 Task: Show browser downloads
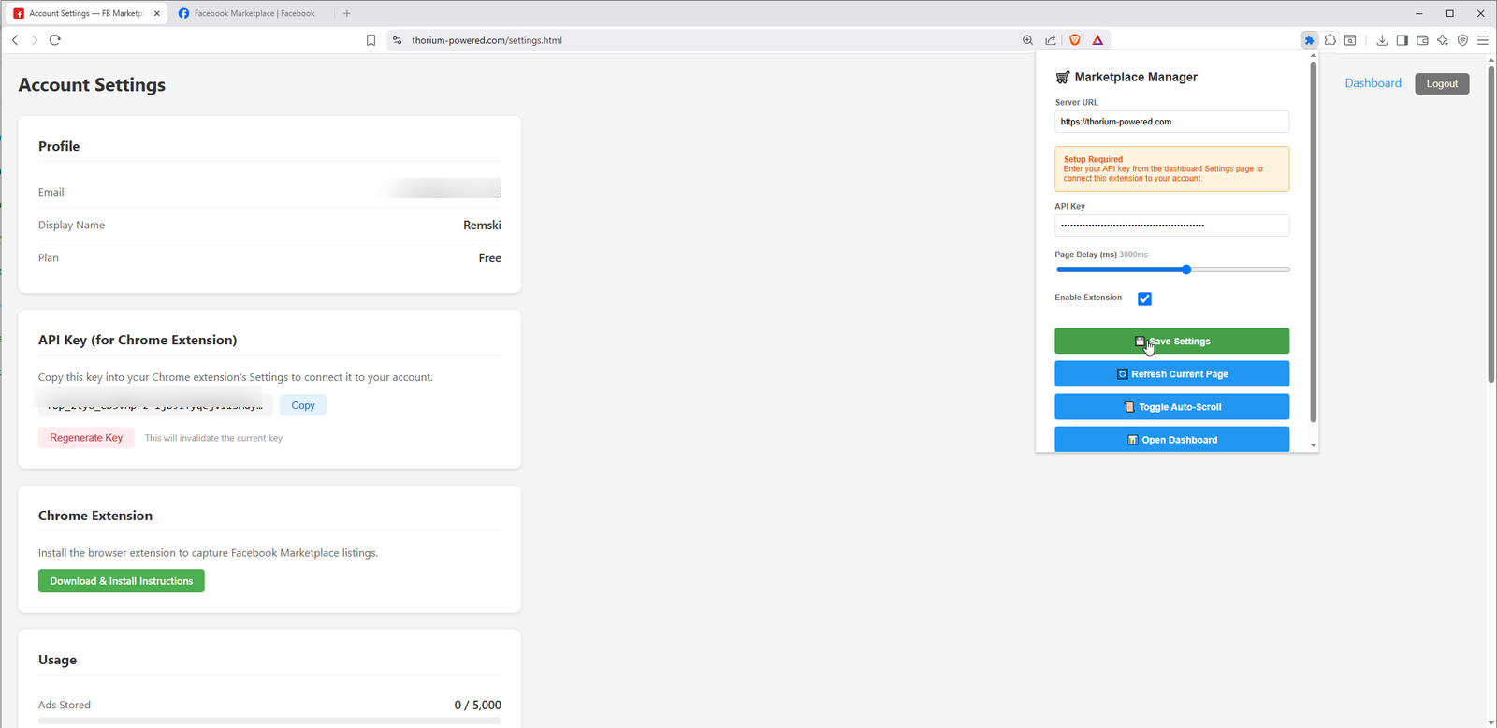coord(1382,40)
